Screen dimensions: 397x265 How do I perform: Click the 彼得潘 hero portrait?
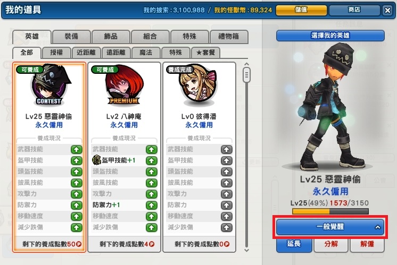(198, 85)
